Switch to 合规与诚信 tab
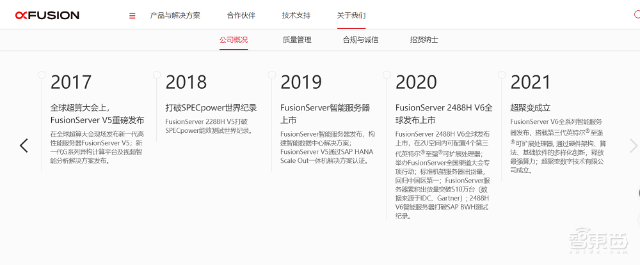The width and height of the screenshot is (640, 265). click(x=360, y=40)
